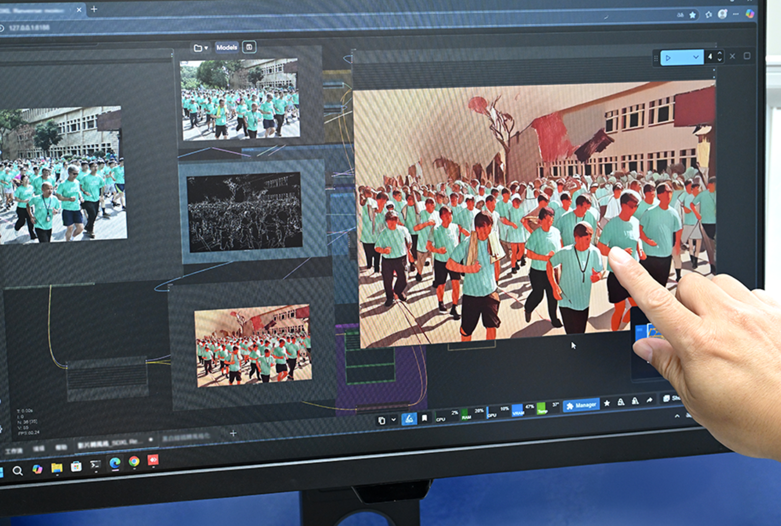This screenshot has width=781, height=526.
Task: Toggle the favorite star in address bar
Action: (693, 15)
